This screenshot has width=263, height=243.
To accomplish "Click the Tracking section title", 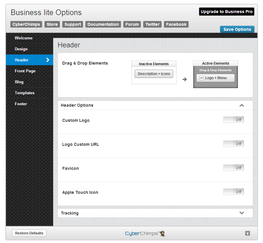I will pyautogui.click(x=70, y=213).
